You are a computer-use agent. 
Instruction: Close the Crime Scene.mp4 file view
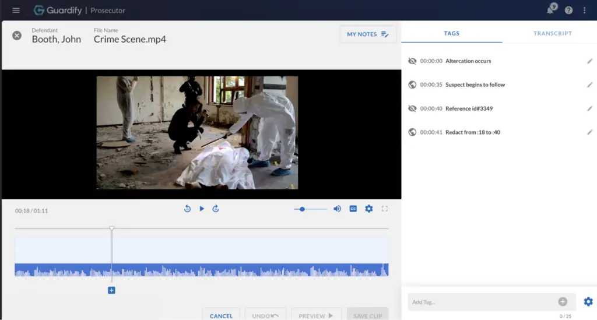(x=17, y=36)
